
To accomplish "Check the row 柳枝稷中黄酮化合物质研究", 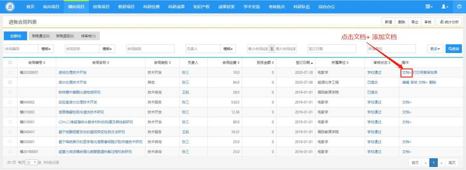I will (x=10, y=92).
